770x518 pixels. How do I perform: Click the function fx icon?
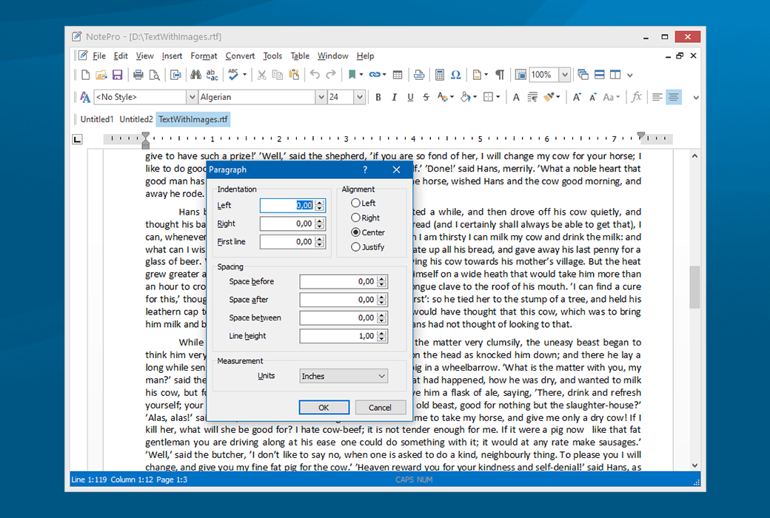637,97
